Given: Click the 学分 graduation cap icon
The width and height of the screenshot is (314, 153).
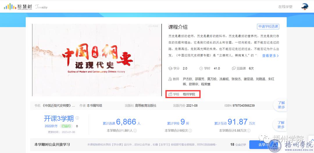Looking at the screenshot, I should pos(170,69).
